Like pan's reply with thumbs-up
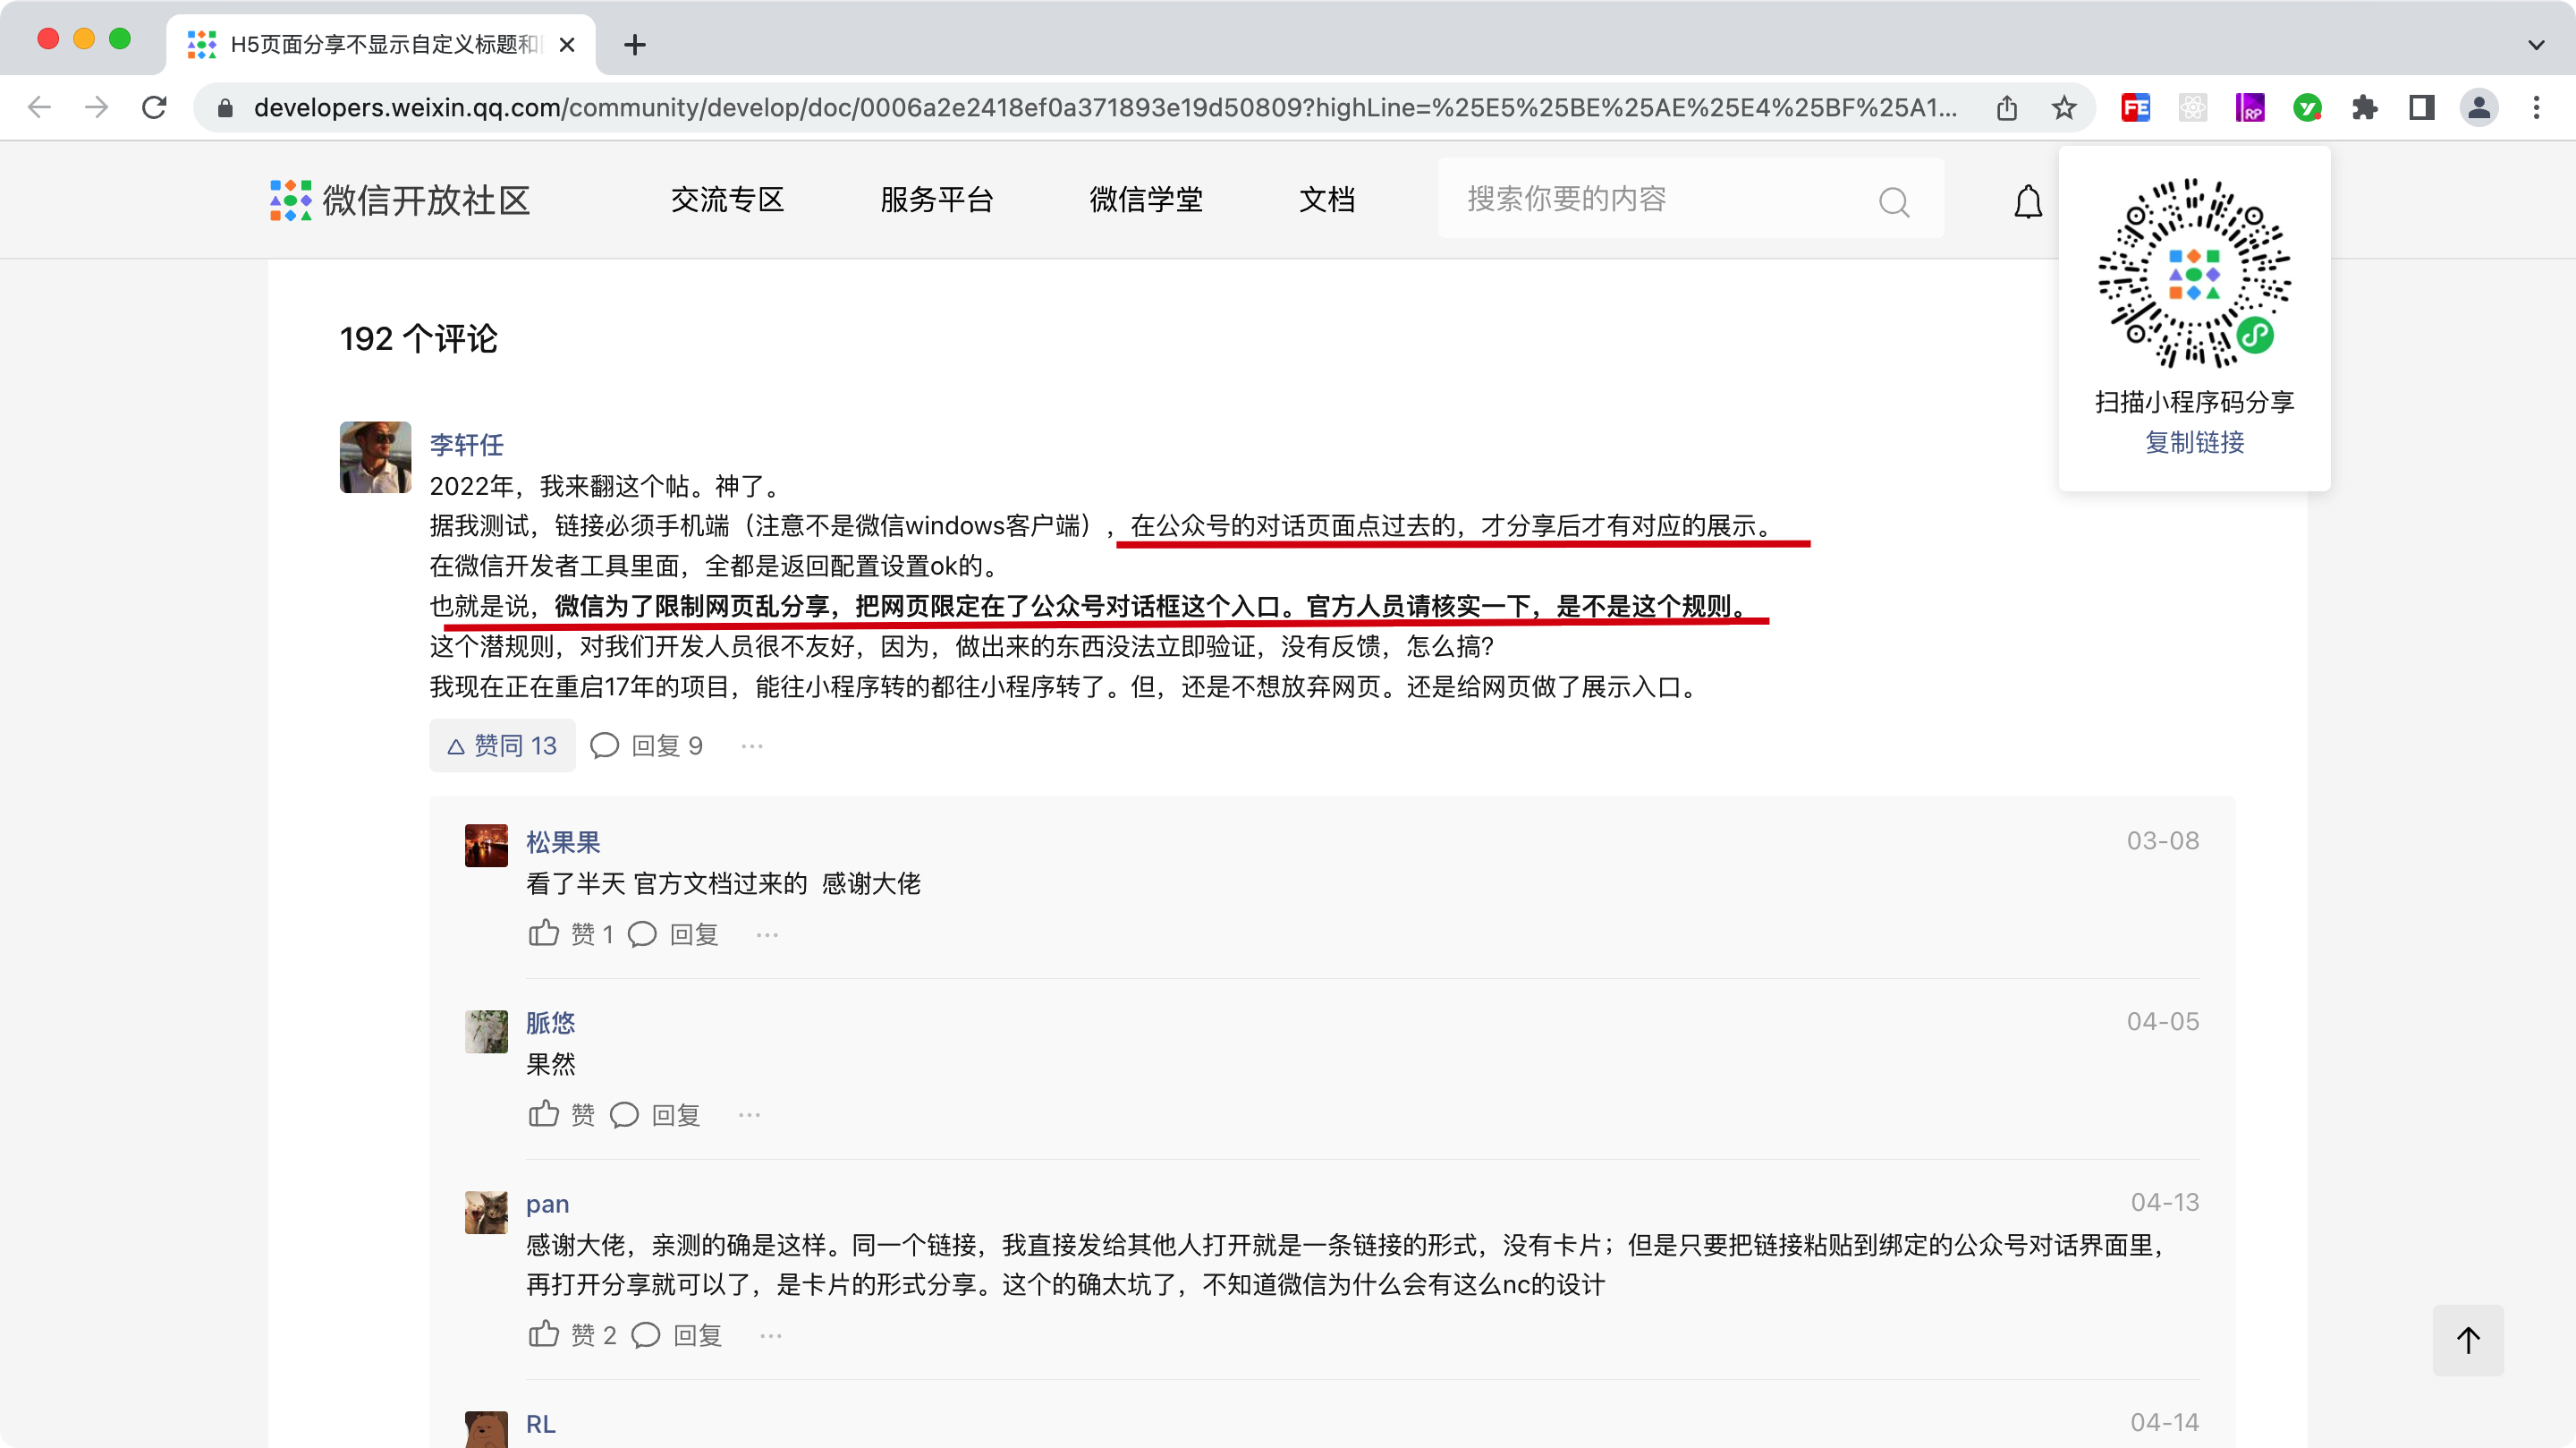 (x=544, y=1334)
